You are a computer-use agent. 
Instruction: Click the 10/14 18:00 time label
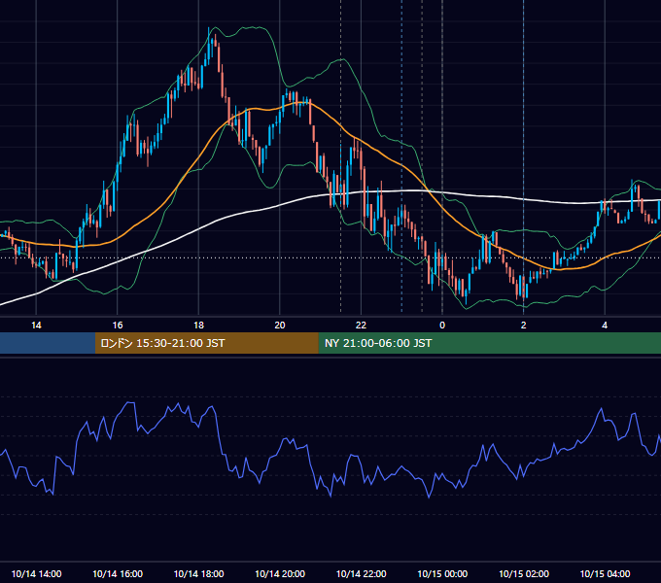click(198, 573)
